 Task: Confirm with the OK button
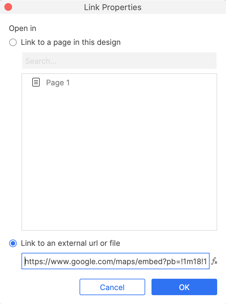184,287
